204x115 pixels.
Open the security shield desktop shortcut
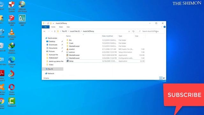tap(12, 6)
